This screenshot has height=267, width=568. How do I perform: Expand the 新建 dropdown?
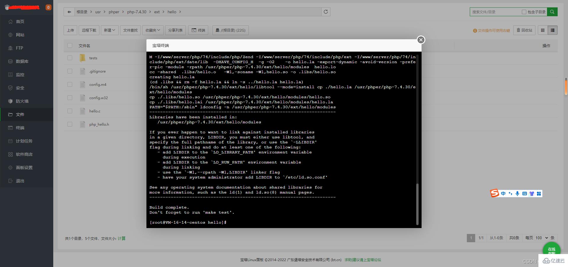tap(109, 30)
